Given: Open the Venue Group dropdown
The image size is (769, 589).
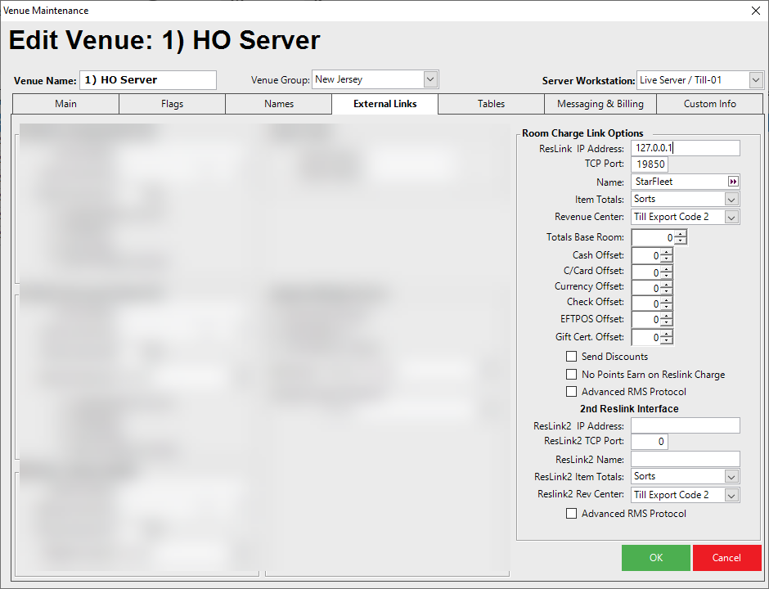Looking at the screenshot, I should click(431, 79).
